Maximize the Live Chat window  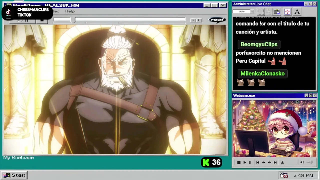point(310,4)
